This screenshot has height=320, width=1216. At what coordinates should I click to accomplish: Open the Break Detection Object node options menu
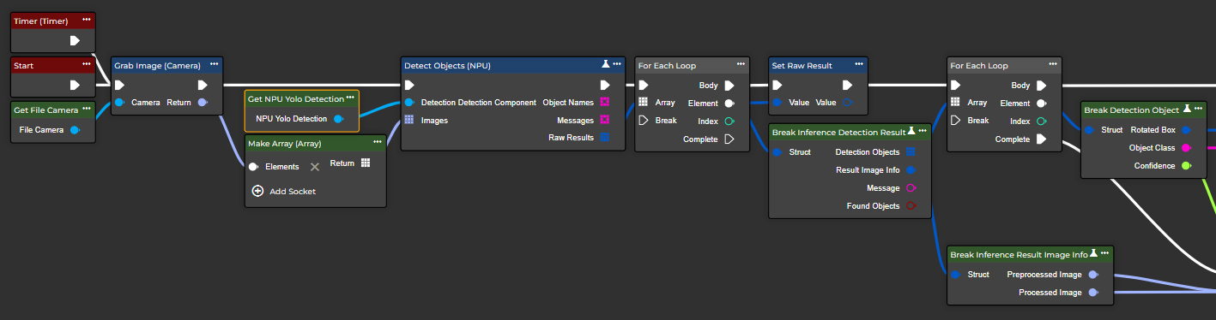(1199, 110)
